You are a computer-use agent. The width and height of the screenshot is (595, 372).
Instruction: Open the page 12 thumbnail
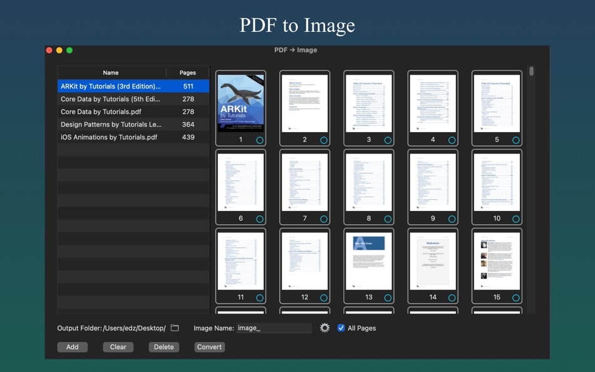[305, 261]
